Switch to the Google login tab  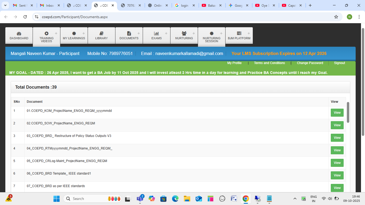(x=184, y=5)
